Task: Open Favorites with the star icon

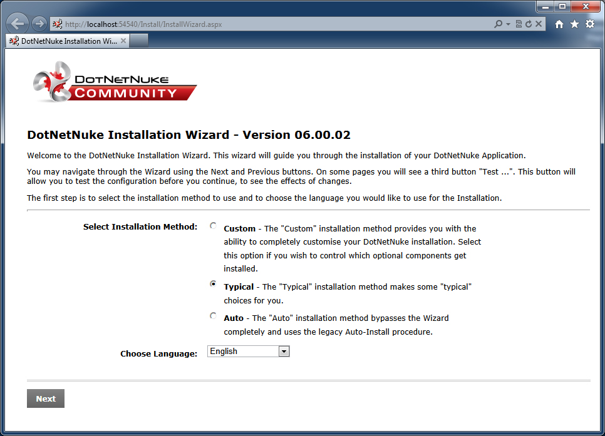Action: coord(574,24)
